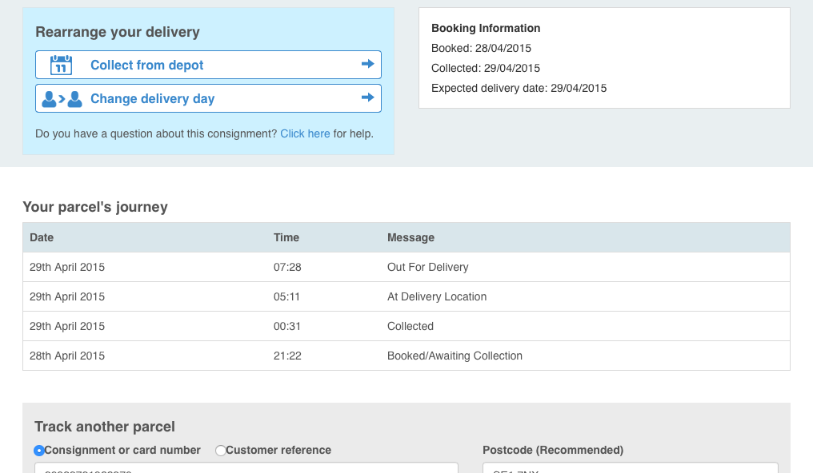Click the Booking Information heading
The width and height of the screenshot is (813, 473).
tap(486, 28)
